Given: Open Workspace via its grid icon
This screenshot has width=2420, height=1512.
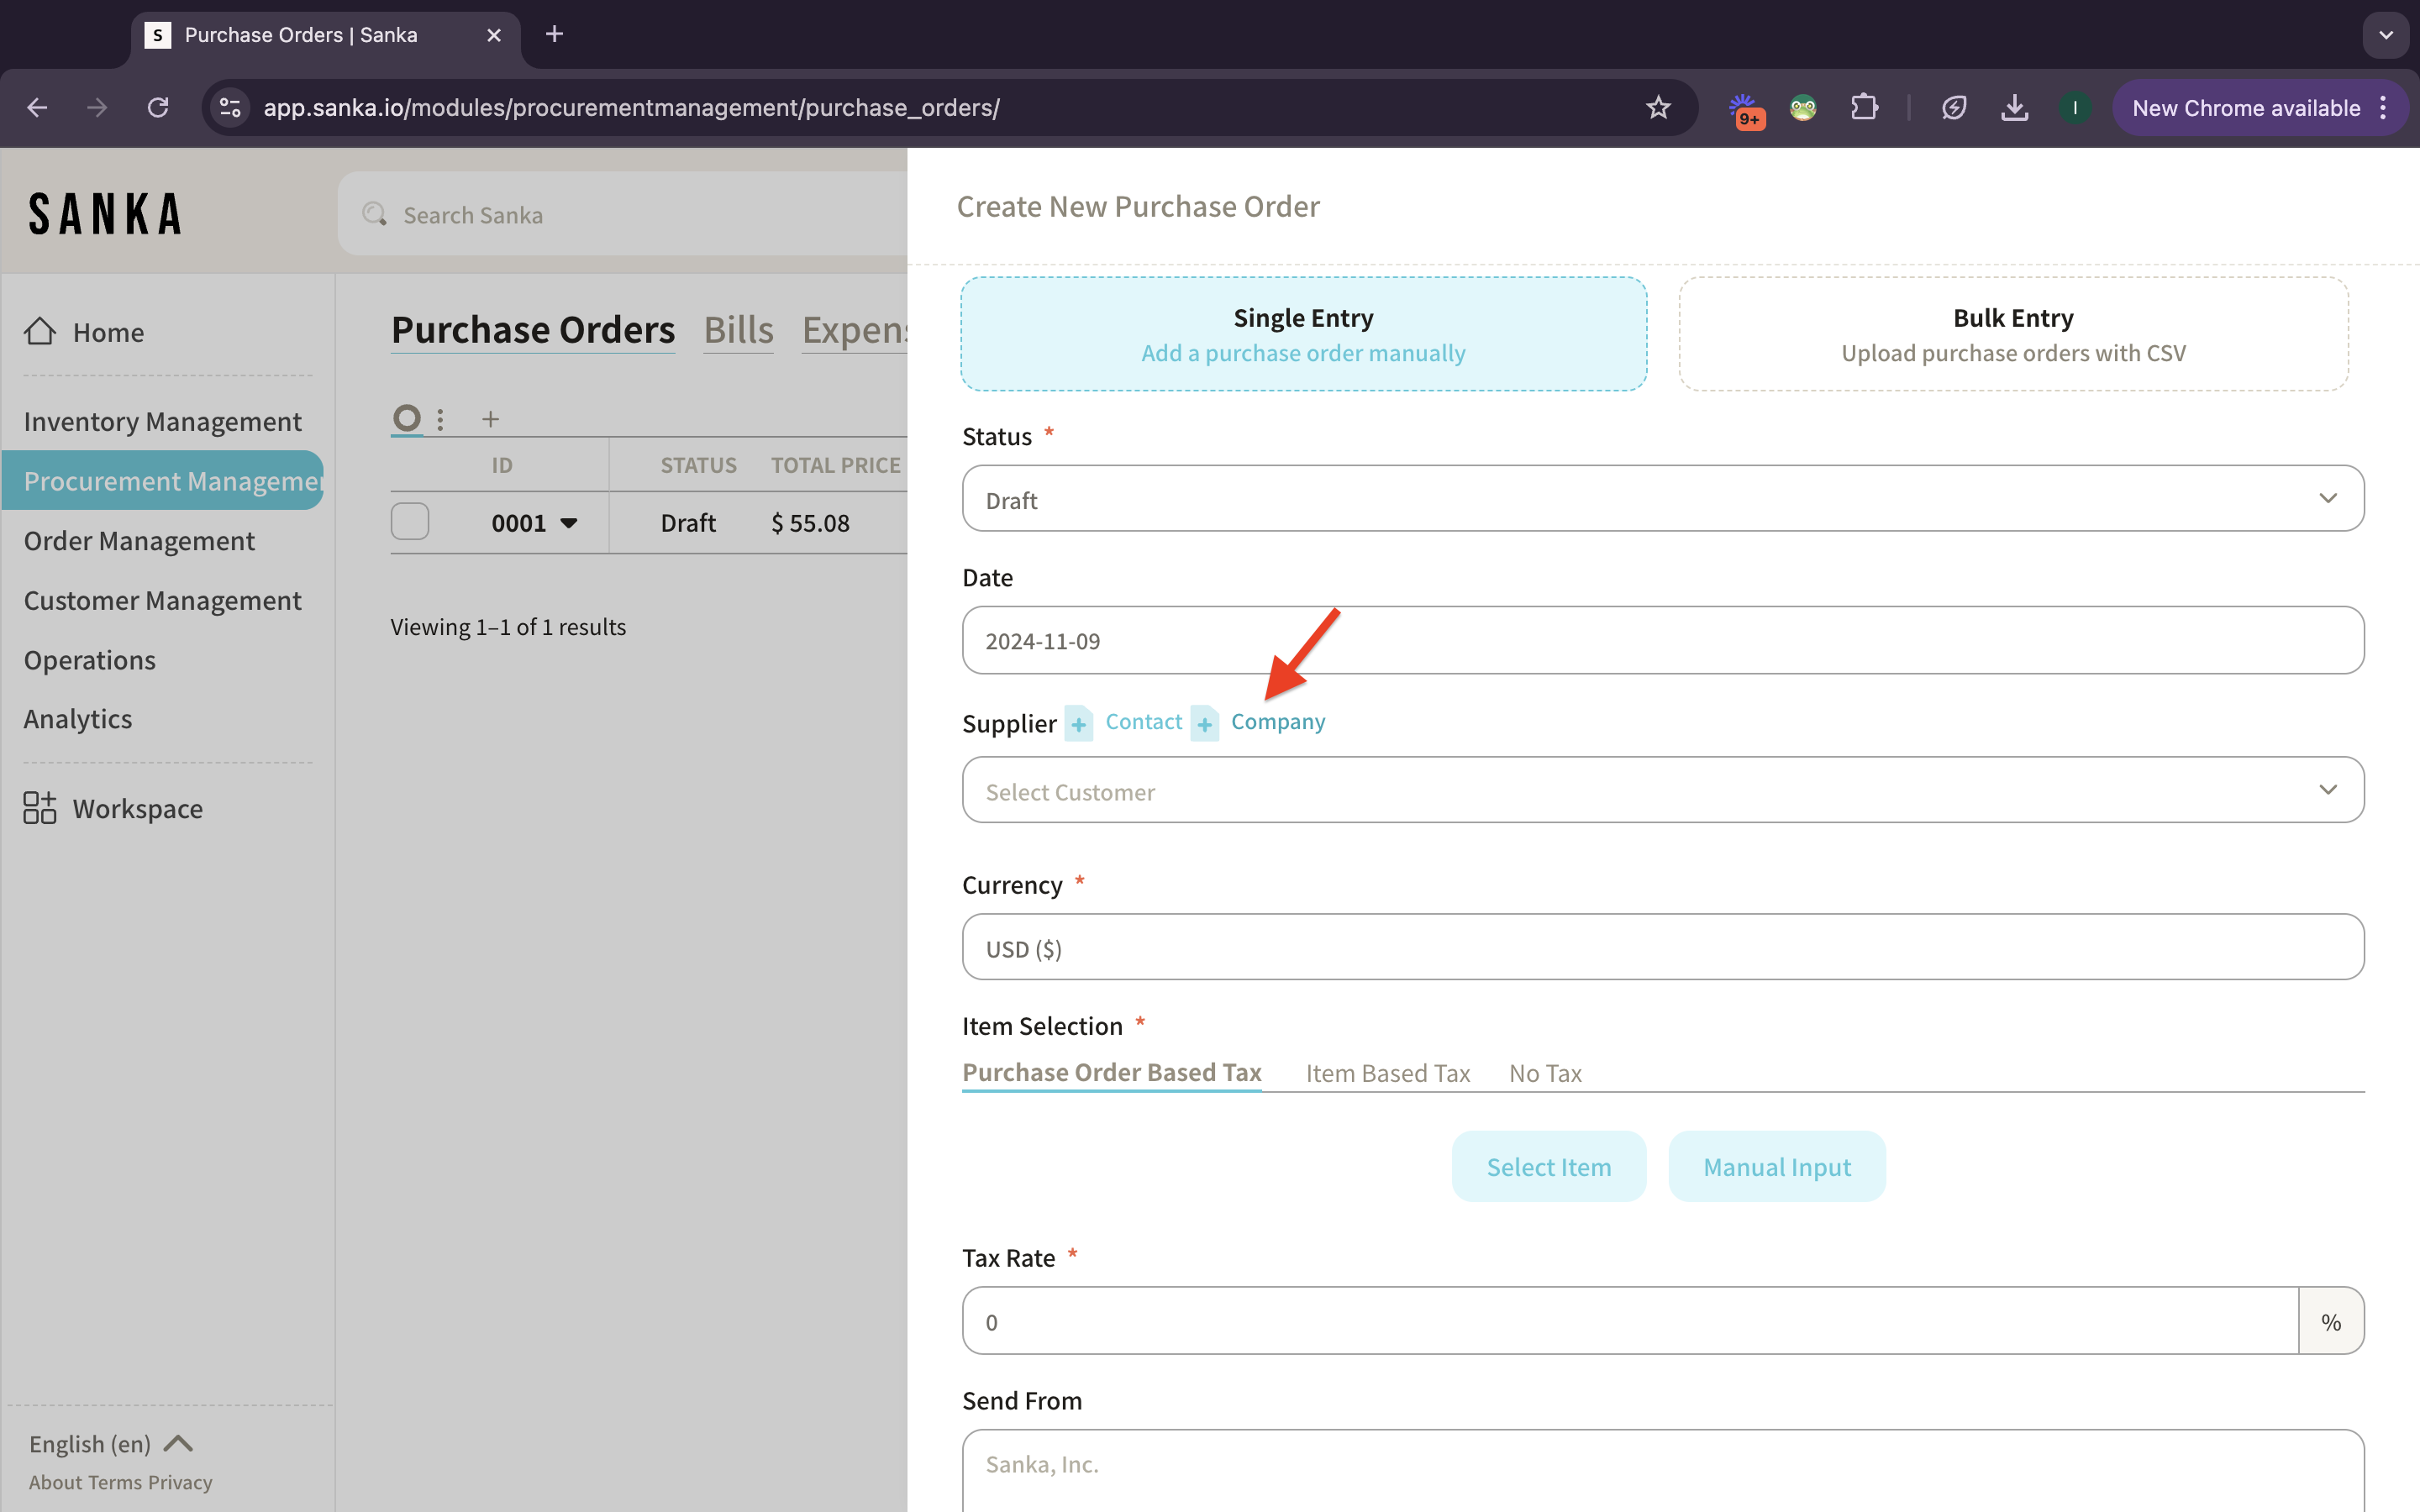Looking at the screenshot, I should click(x=40, y=807).
